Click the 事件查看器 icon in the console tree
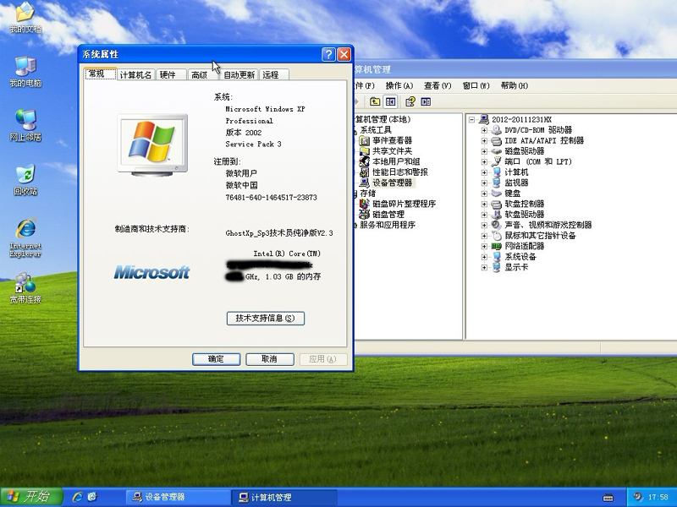 pyautogui.click(x=365, y=140)
